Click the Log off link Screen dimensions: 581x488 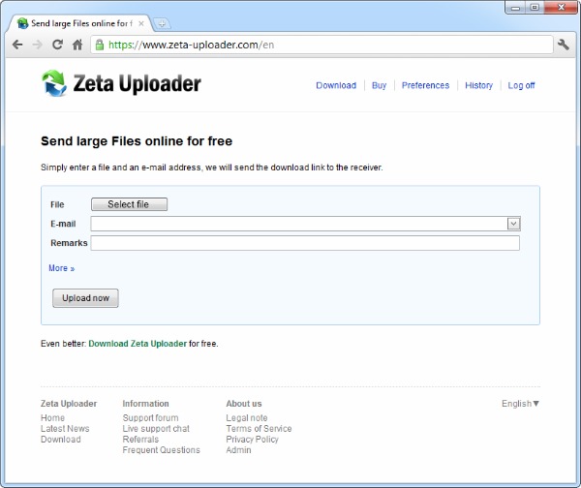(521, 85)
